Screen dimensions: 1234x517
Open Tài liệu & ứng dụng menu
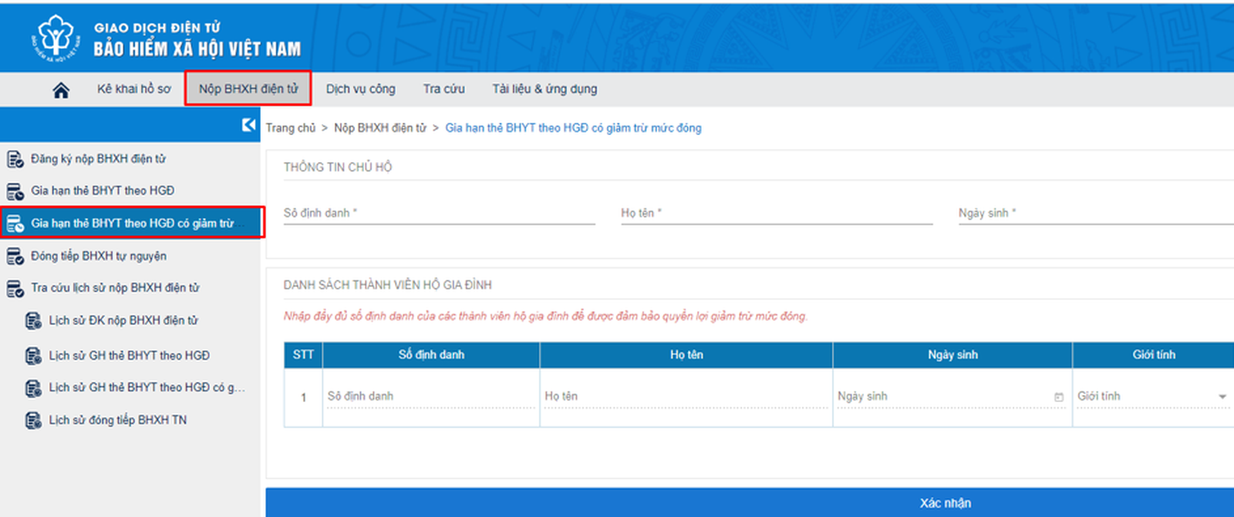545,90
